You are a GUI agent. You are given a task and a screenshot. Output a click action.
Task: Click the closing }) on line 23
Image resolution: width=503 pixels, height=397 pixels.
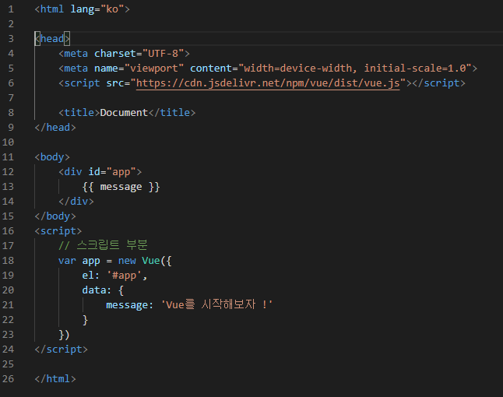tap(64, 335)
